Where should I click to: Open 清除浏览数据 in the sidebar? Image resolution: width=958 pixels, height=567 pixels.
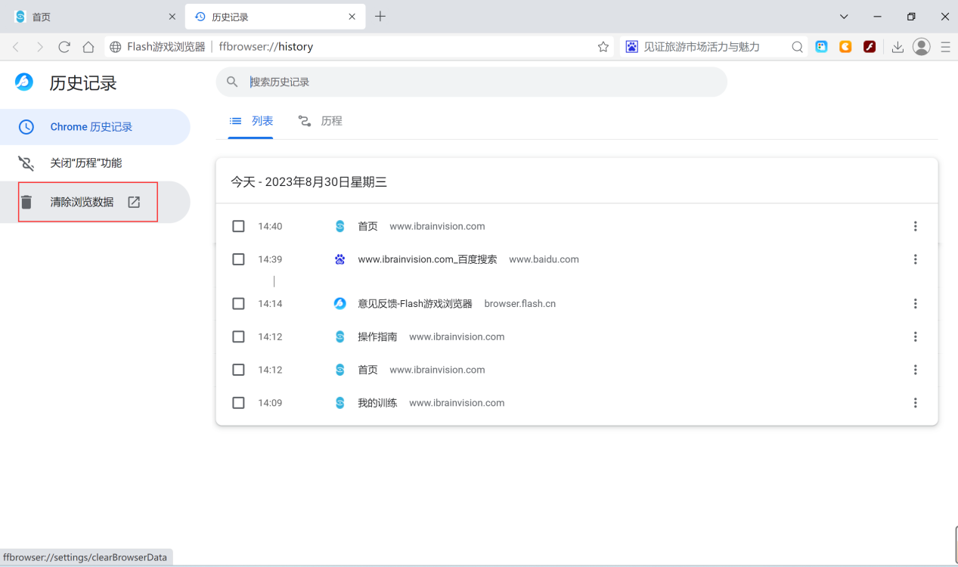(x=95, y=202)
